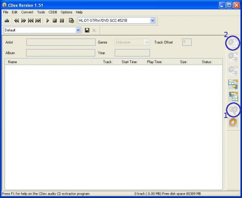Click the Eject CD tray icon

click(x=7, y=21)
